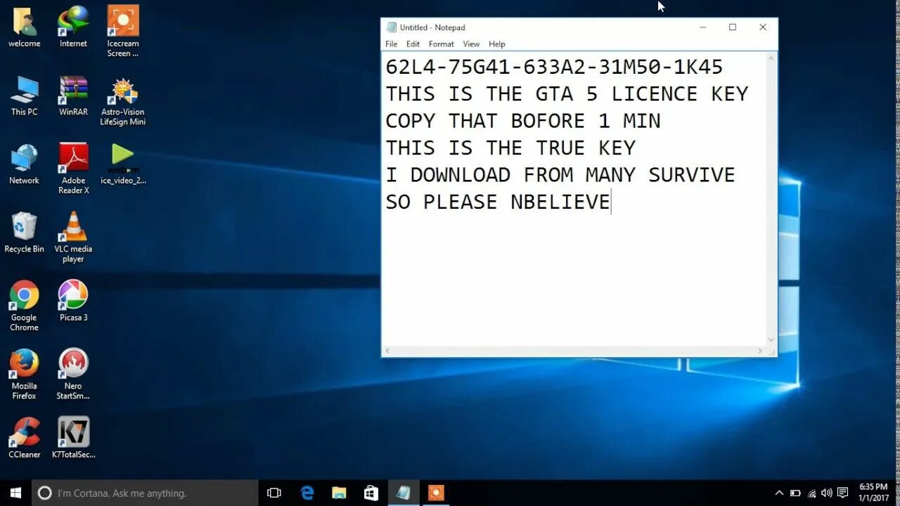Open the network tray icon
The width and height of the screenshot is (900, 506).
tap(812, 493)
